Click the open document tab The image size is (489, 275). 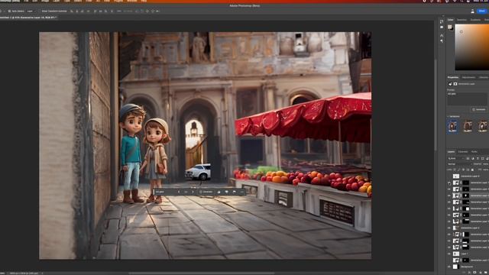28,18
